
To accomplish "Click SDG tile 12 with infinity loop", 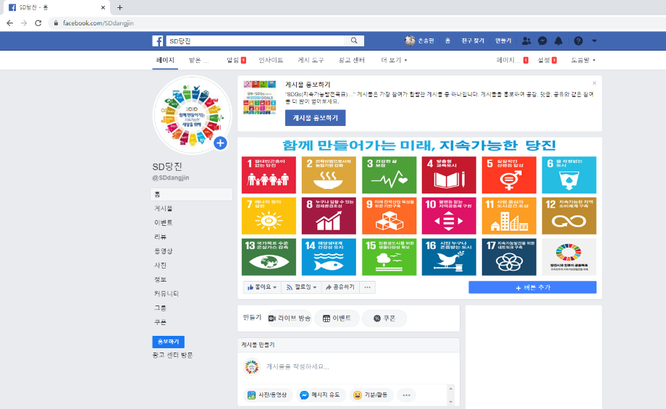I will point(569,216).
